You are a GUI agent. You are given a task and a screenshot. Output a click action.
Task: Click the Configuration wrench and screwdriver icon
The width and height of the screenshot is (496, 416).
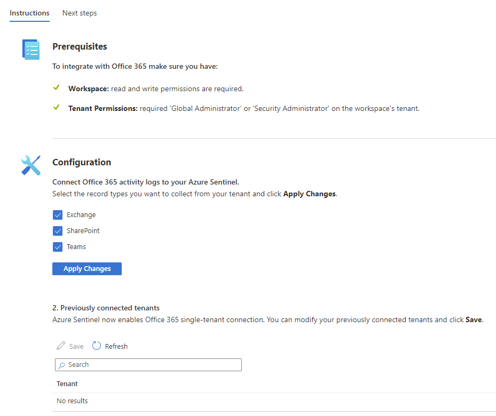30,165
